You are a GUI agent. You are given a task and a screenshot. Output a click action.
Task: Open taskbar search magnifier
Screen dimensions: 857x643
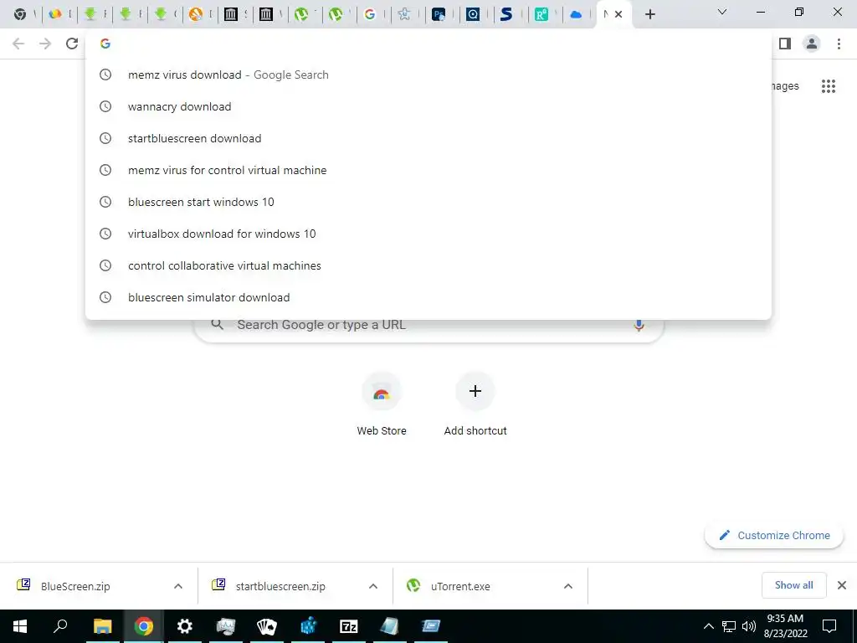pyautogui.click(x=60, y=626)
